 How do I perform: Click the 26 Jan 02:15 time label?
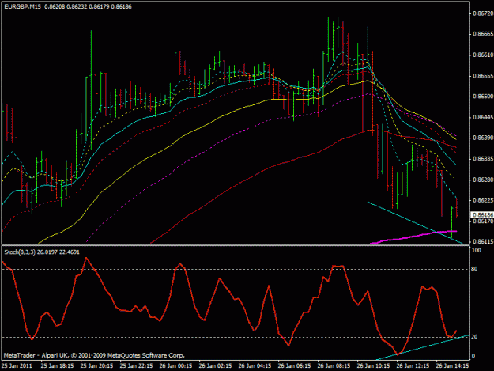tap(215, 366)
